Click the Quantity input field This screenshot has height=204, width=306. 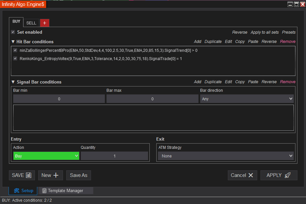(114, 156)
